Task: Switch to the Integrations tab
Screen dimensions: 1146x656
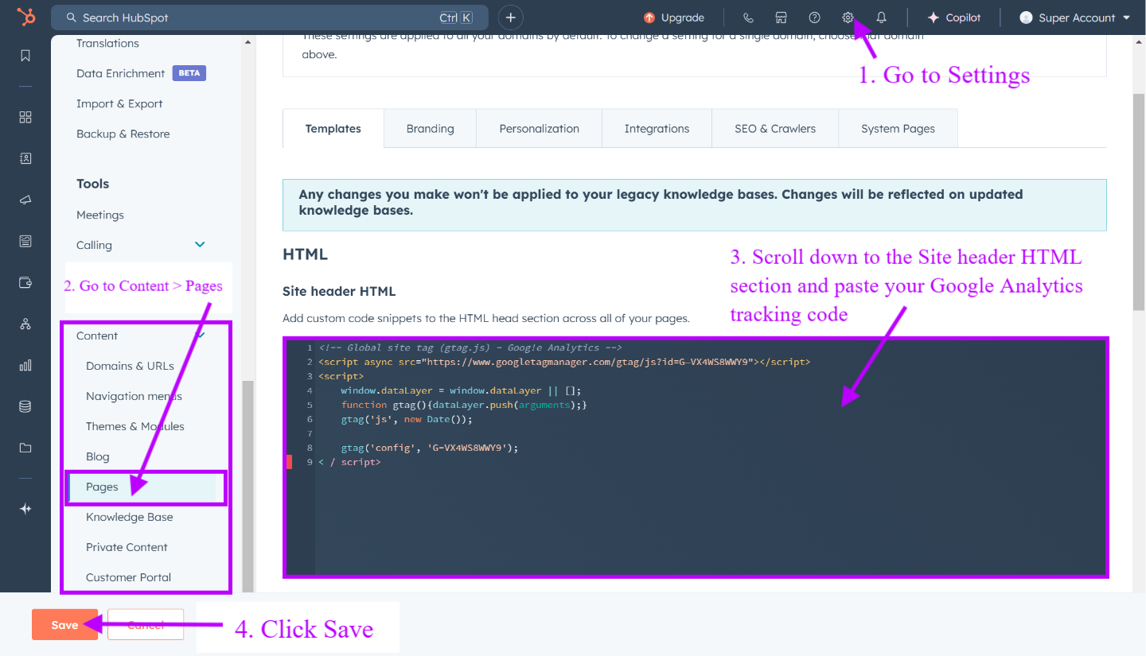Action: pyautogui.click(x=657, y=129)
